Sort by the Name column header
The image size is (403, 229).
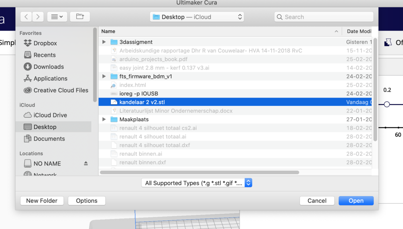point(220,31)
